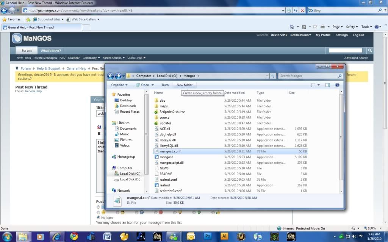Open the Forum Actions dropdown
This screenshot has width=388, height=242.
(114, 58)
